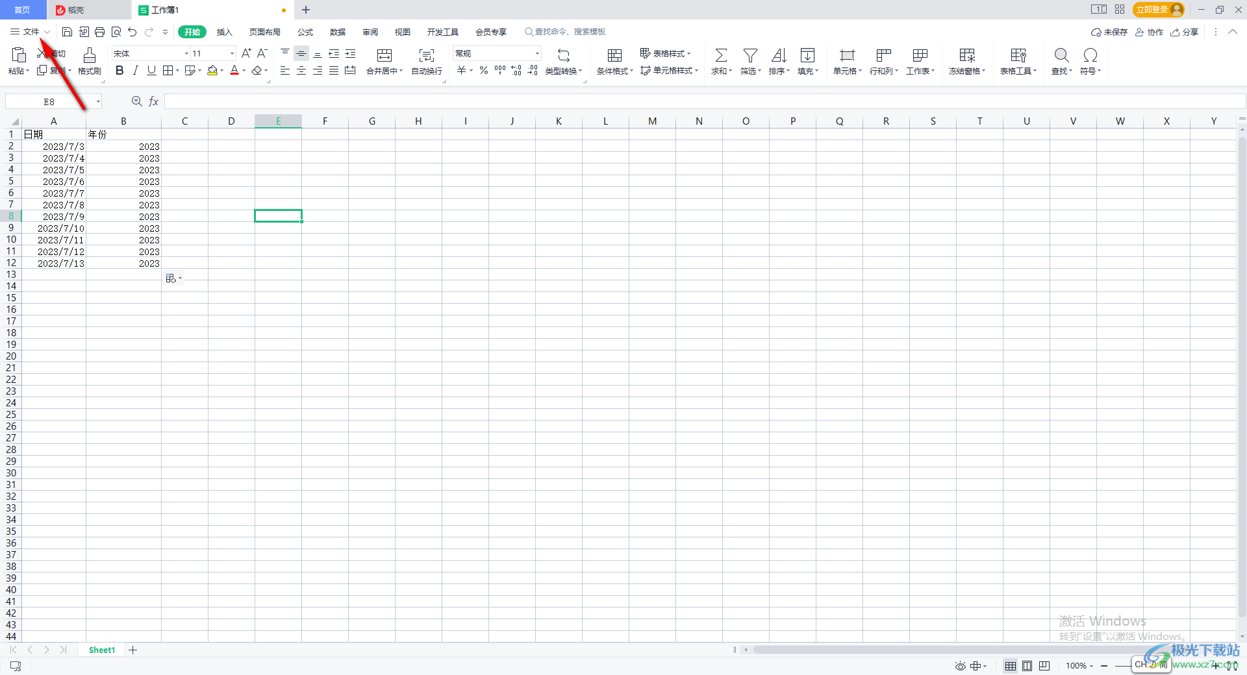Viewport: 1247px width, 675px height.
Task: Open the number format dropdown (常规)
Action: click(x=537, y=53)
